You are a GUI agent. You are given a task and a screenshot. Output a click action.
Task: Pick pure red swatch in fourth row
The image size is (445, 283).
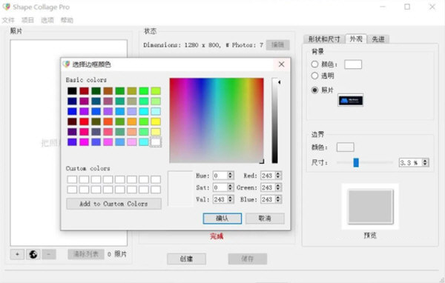point(84,121)
